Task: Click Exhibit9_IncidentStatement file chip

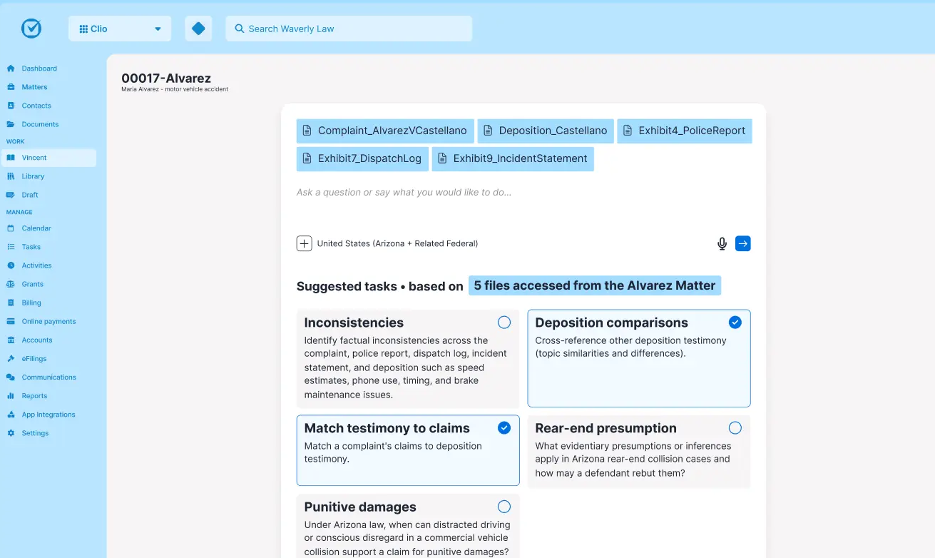Action: 513,158
